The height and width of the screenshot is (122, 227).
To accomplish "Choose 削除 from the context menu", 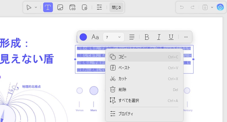I will click(x=144, y=90).
